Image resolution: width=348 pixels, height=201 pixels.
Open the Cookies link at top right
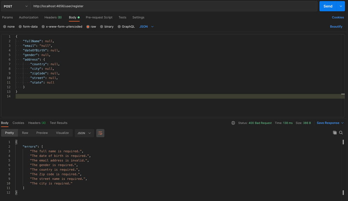pos(338,17)
